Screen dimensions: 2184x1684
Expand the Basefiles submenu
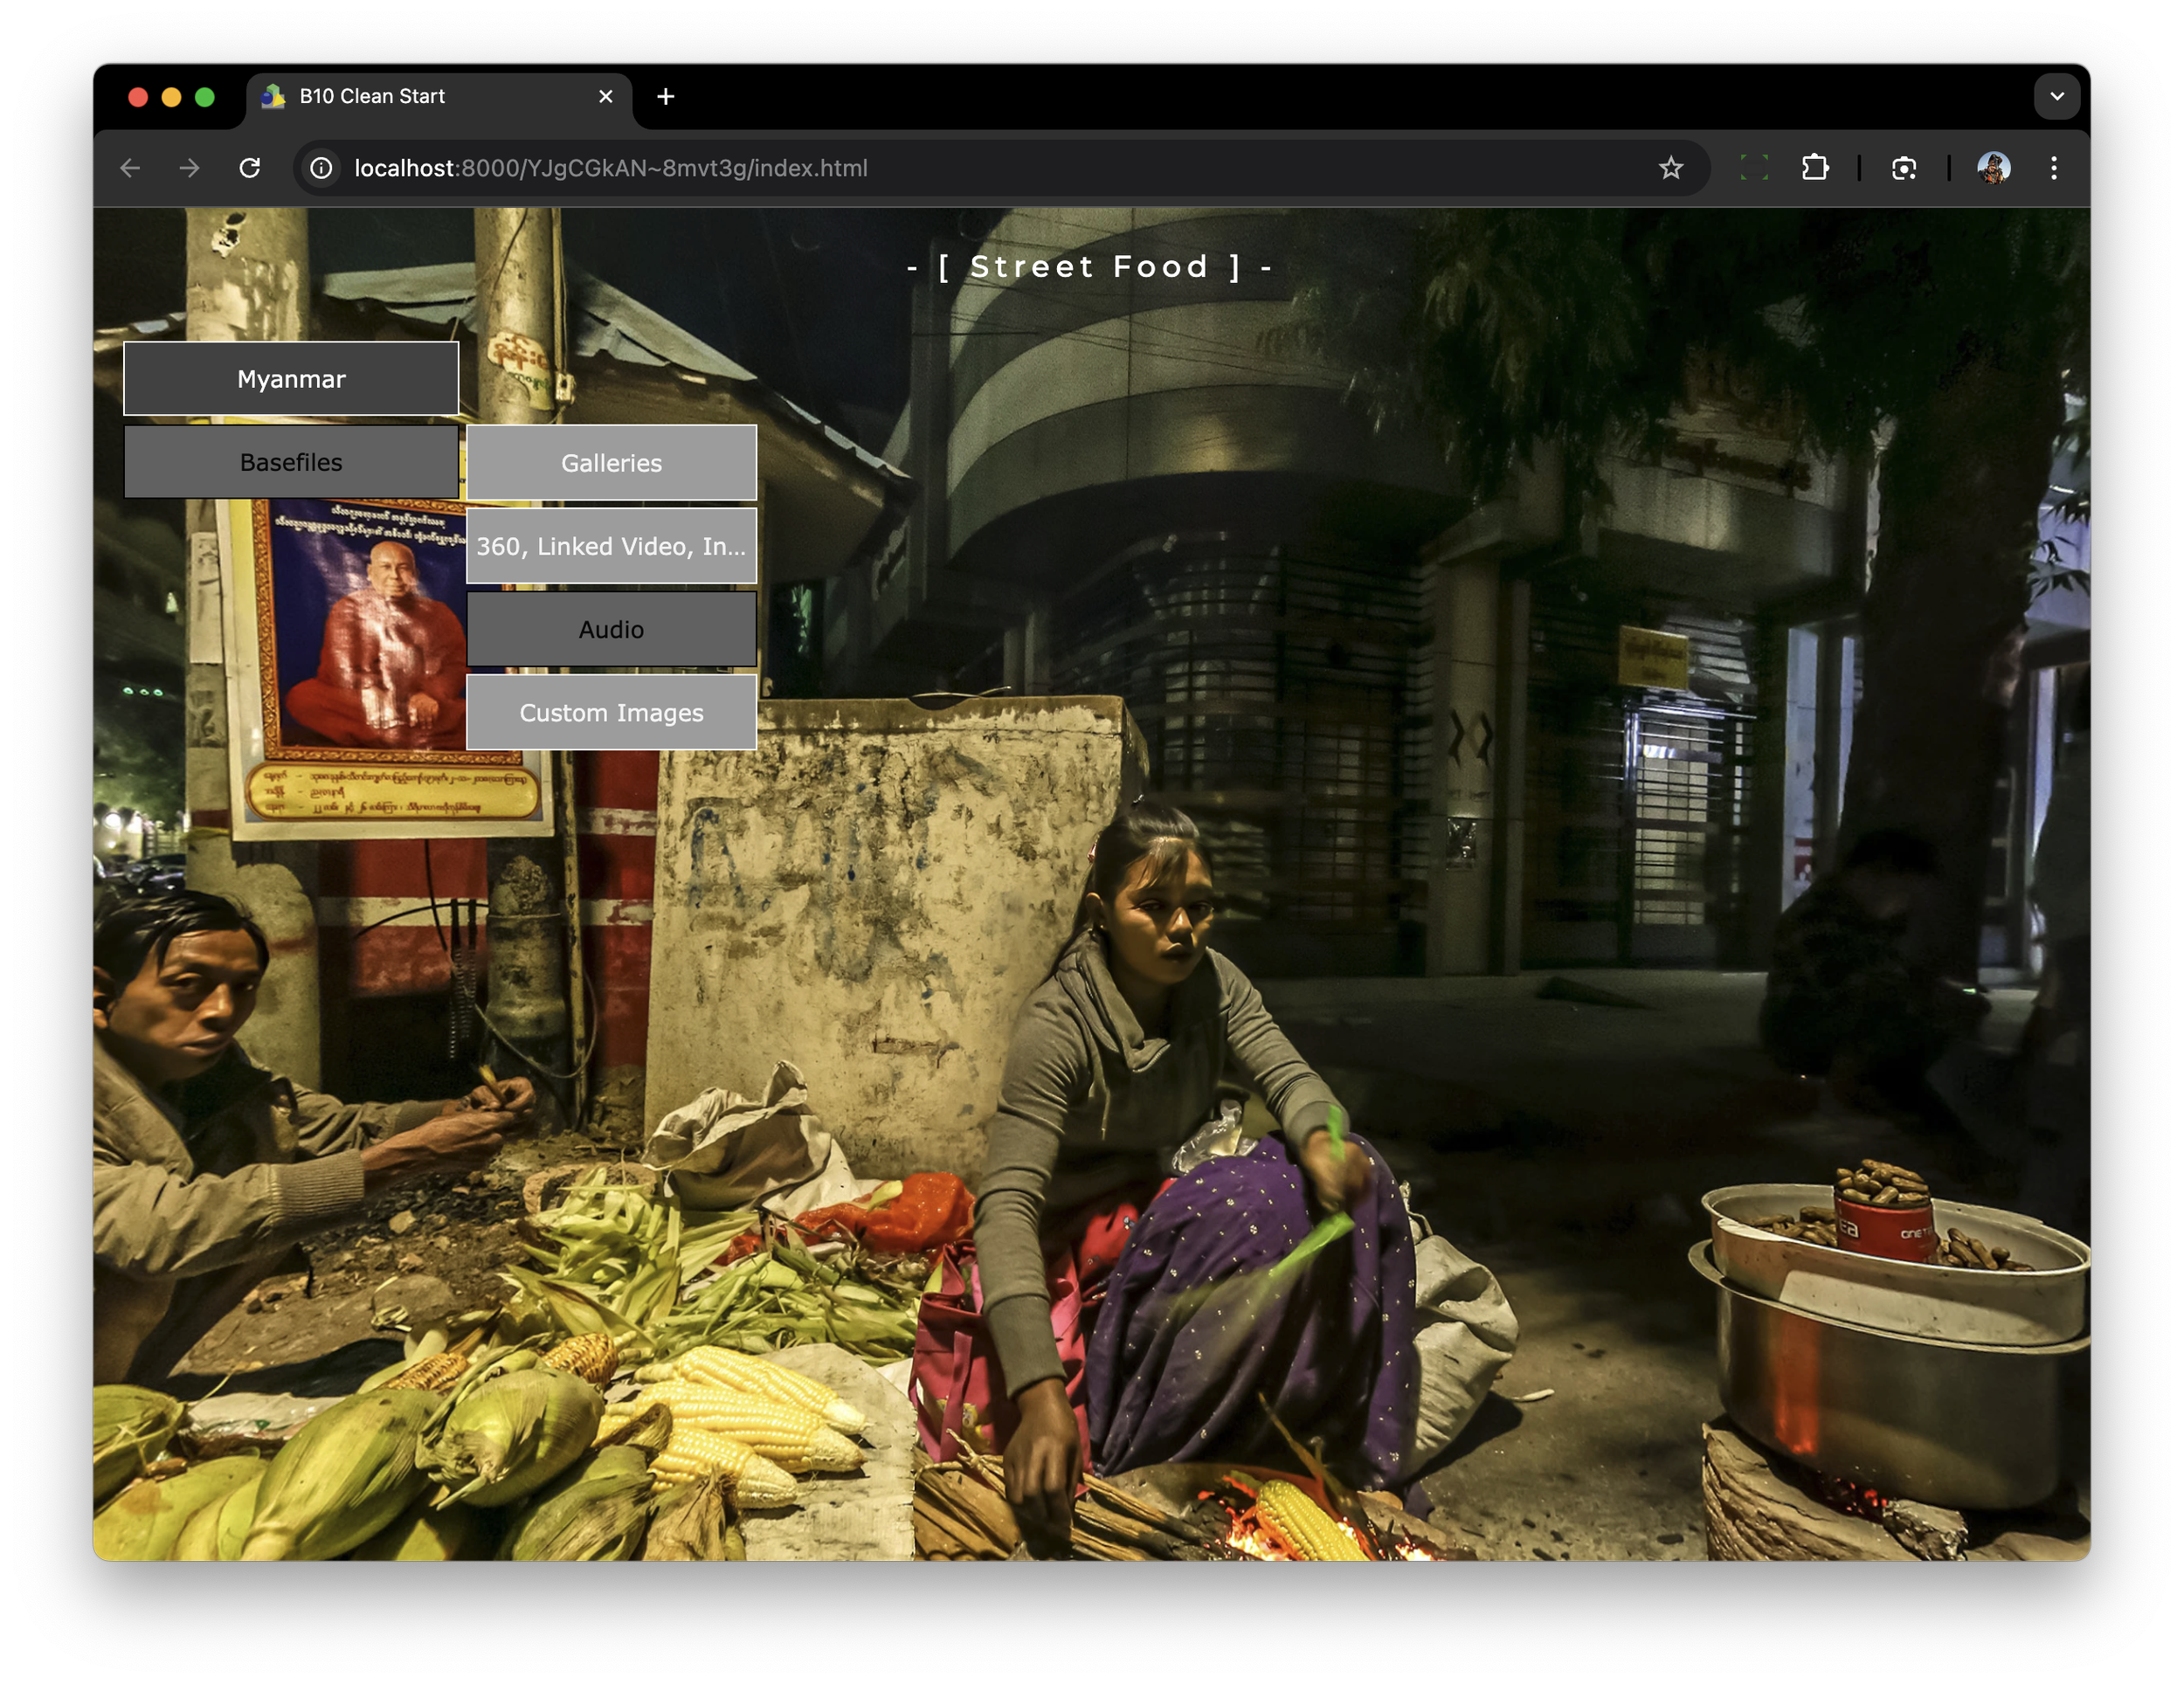click(x=291, y=462)
